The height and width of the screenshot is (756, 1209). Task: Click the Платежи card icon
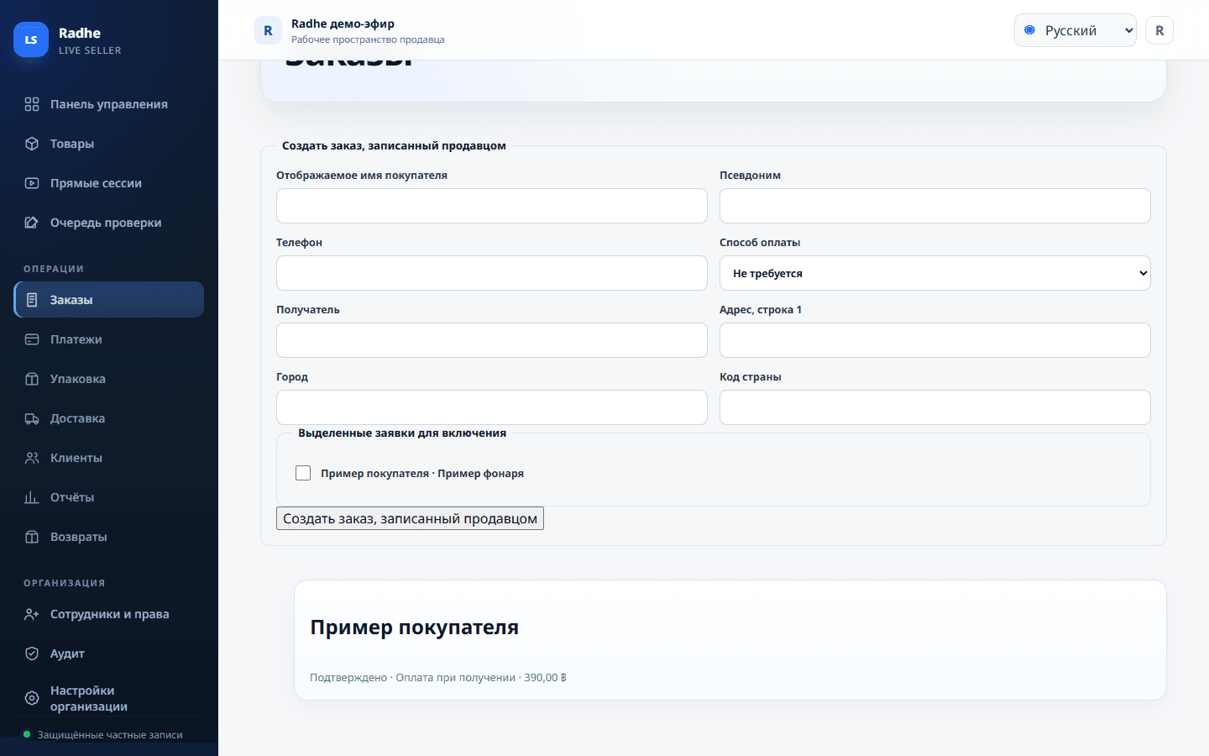[32, 339]
